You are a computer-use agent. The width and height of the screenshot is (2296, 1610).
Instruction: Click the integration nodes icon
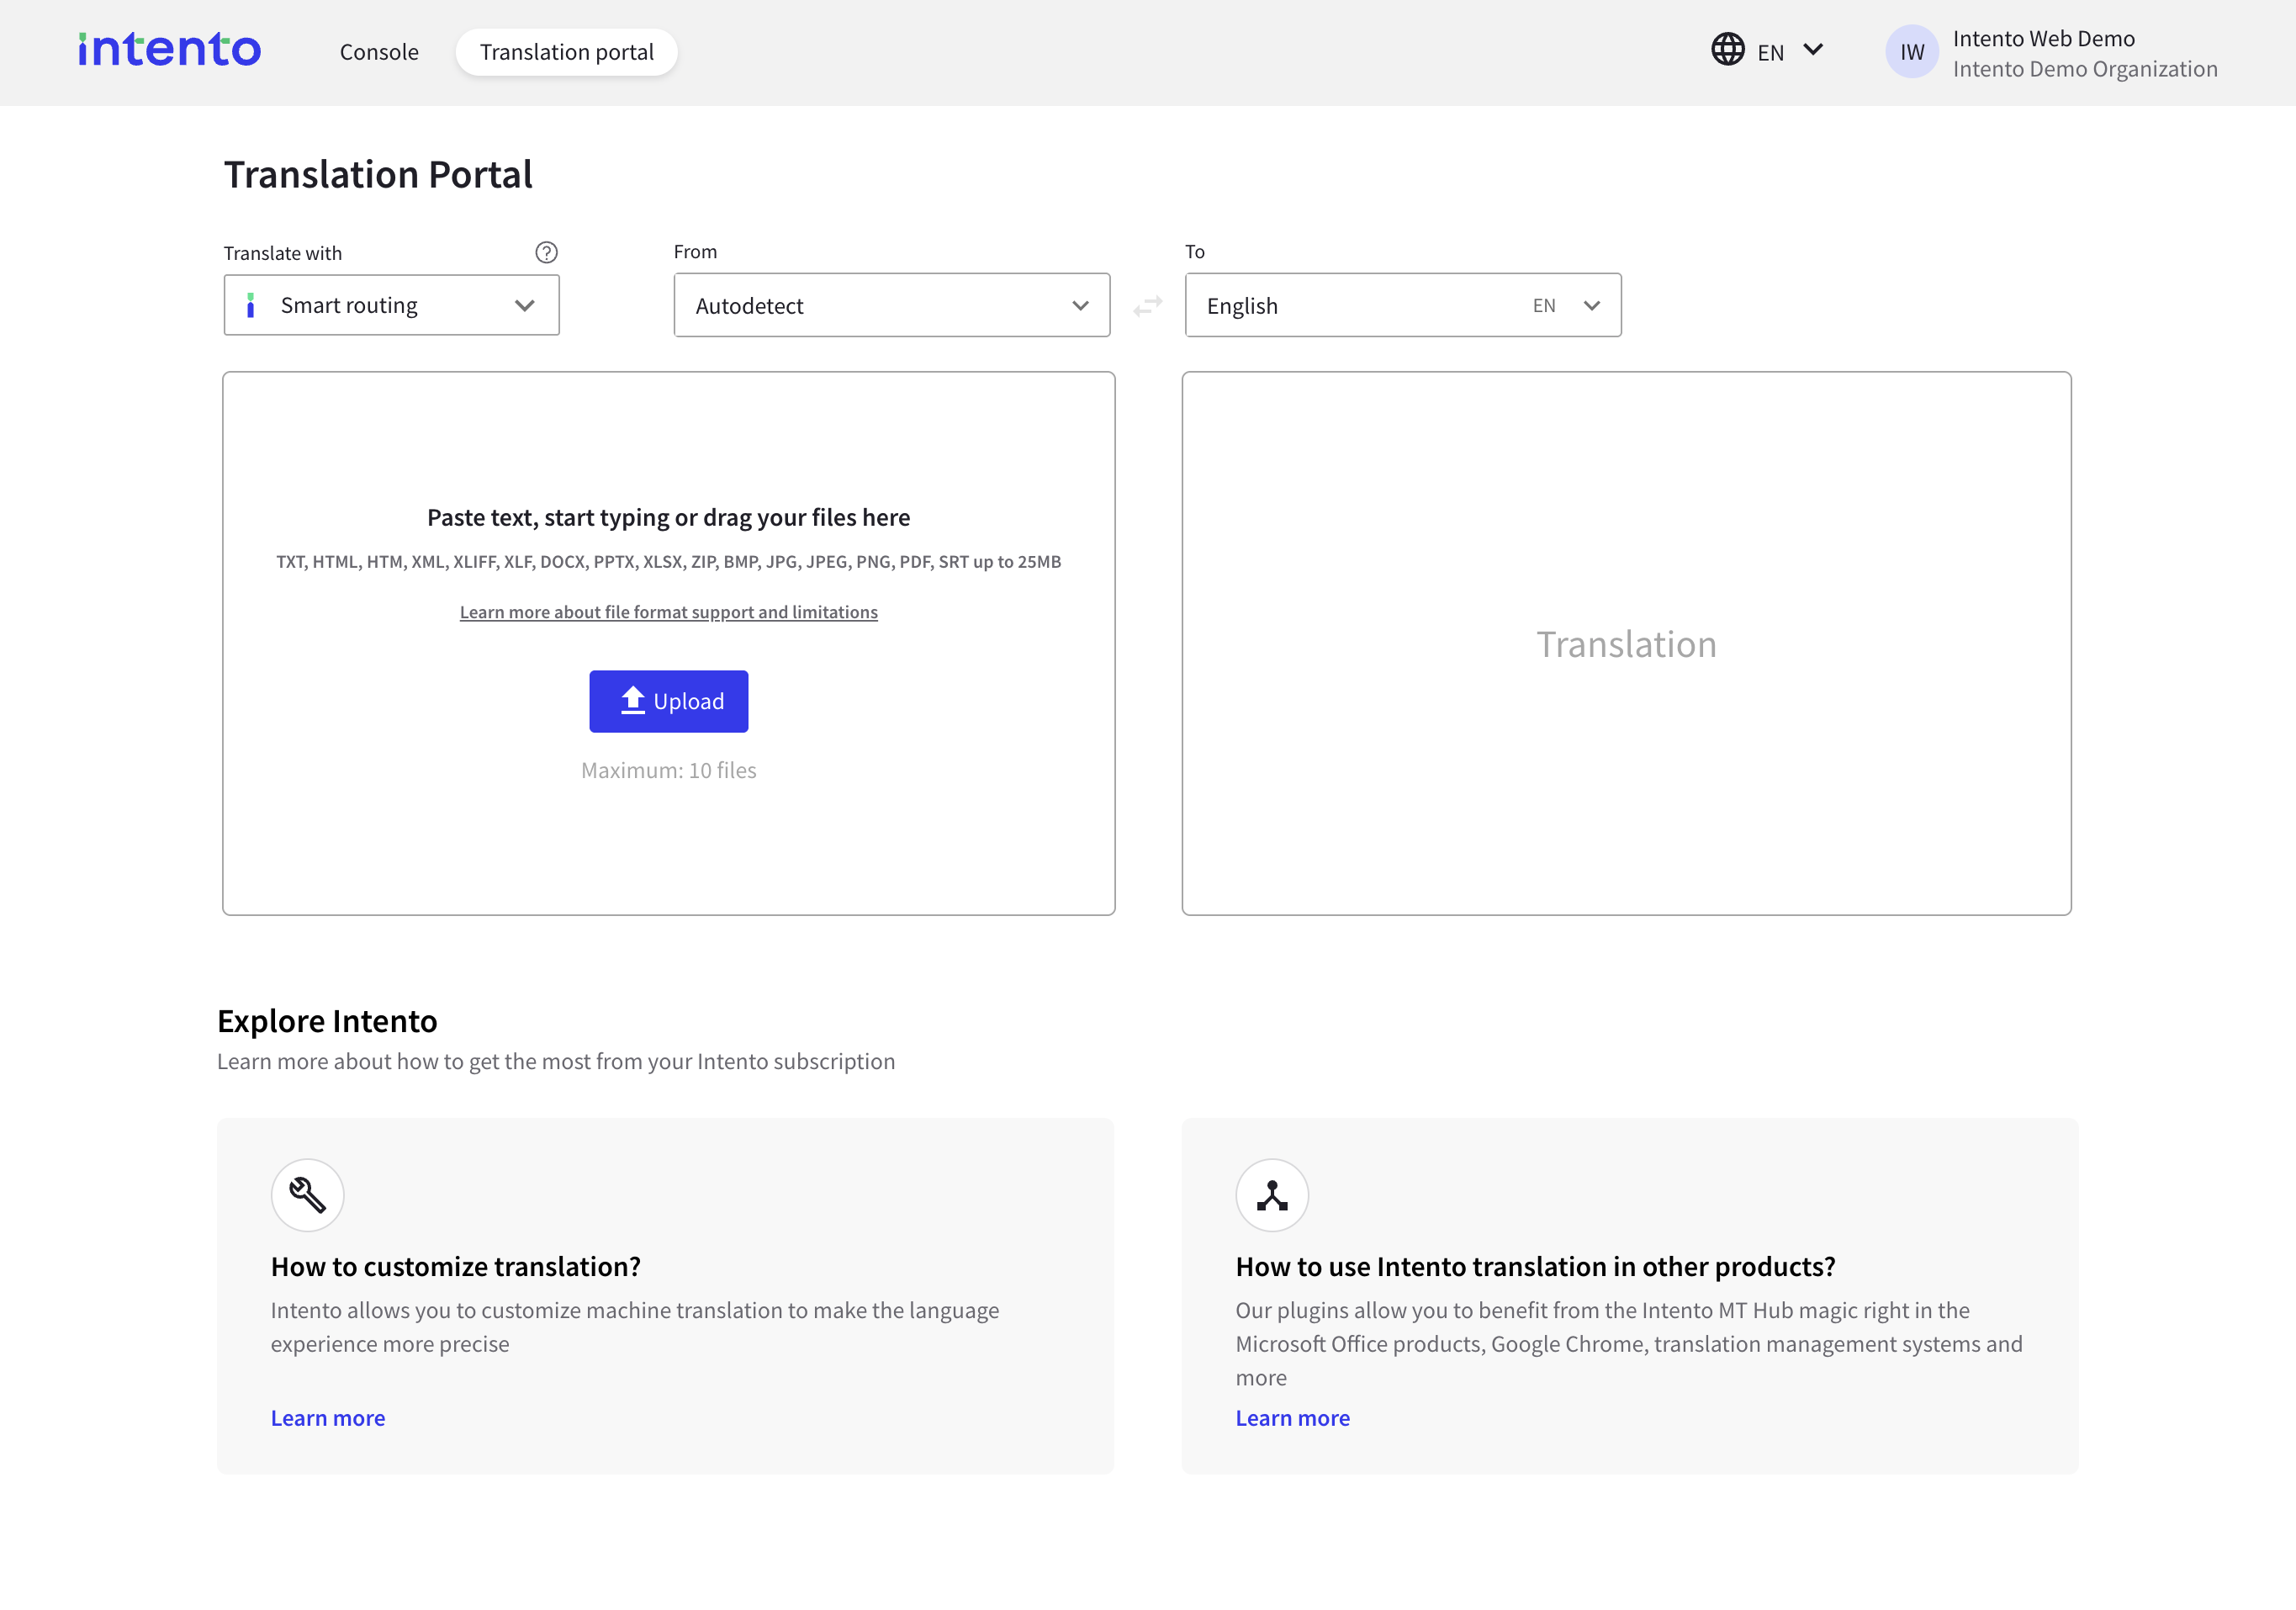pyautogui.click(x=1272, y=1195)
